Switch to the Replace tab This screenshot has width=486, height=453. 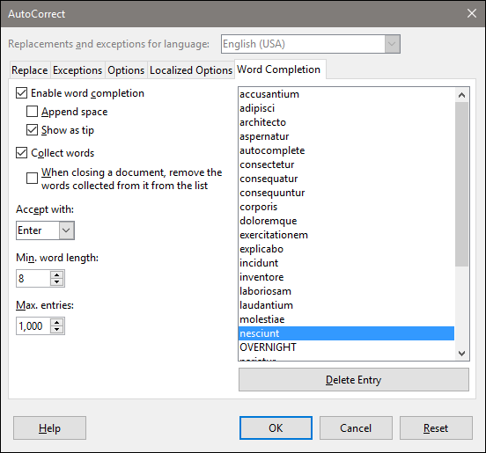[30, 70]
